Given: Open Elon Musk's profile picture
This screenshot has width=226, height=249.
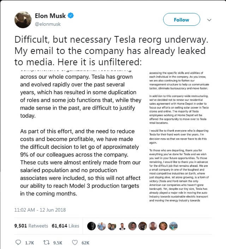Looking at the screenshot, I should click(23, 20).
